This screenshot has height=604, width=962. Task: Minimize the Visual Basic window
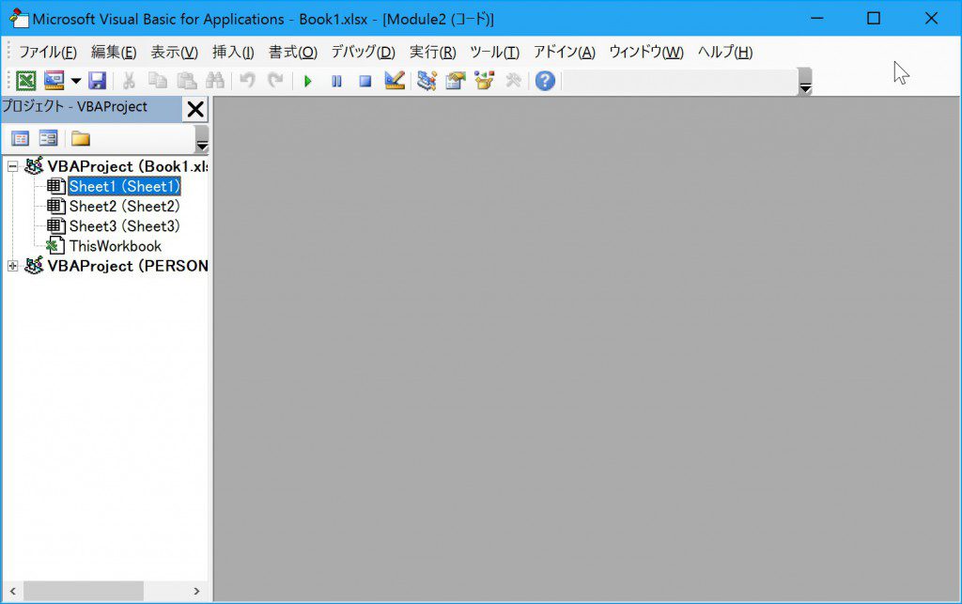(816, 19)
